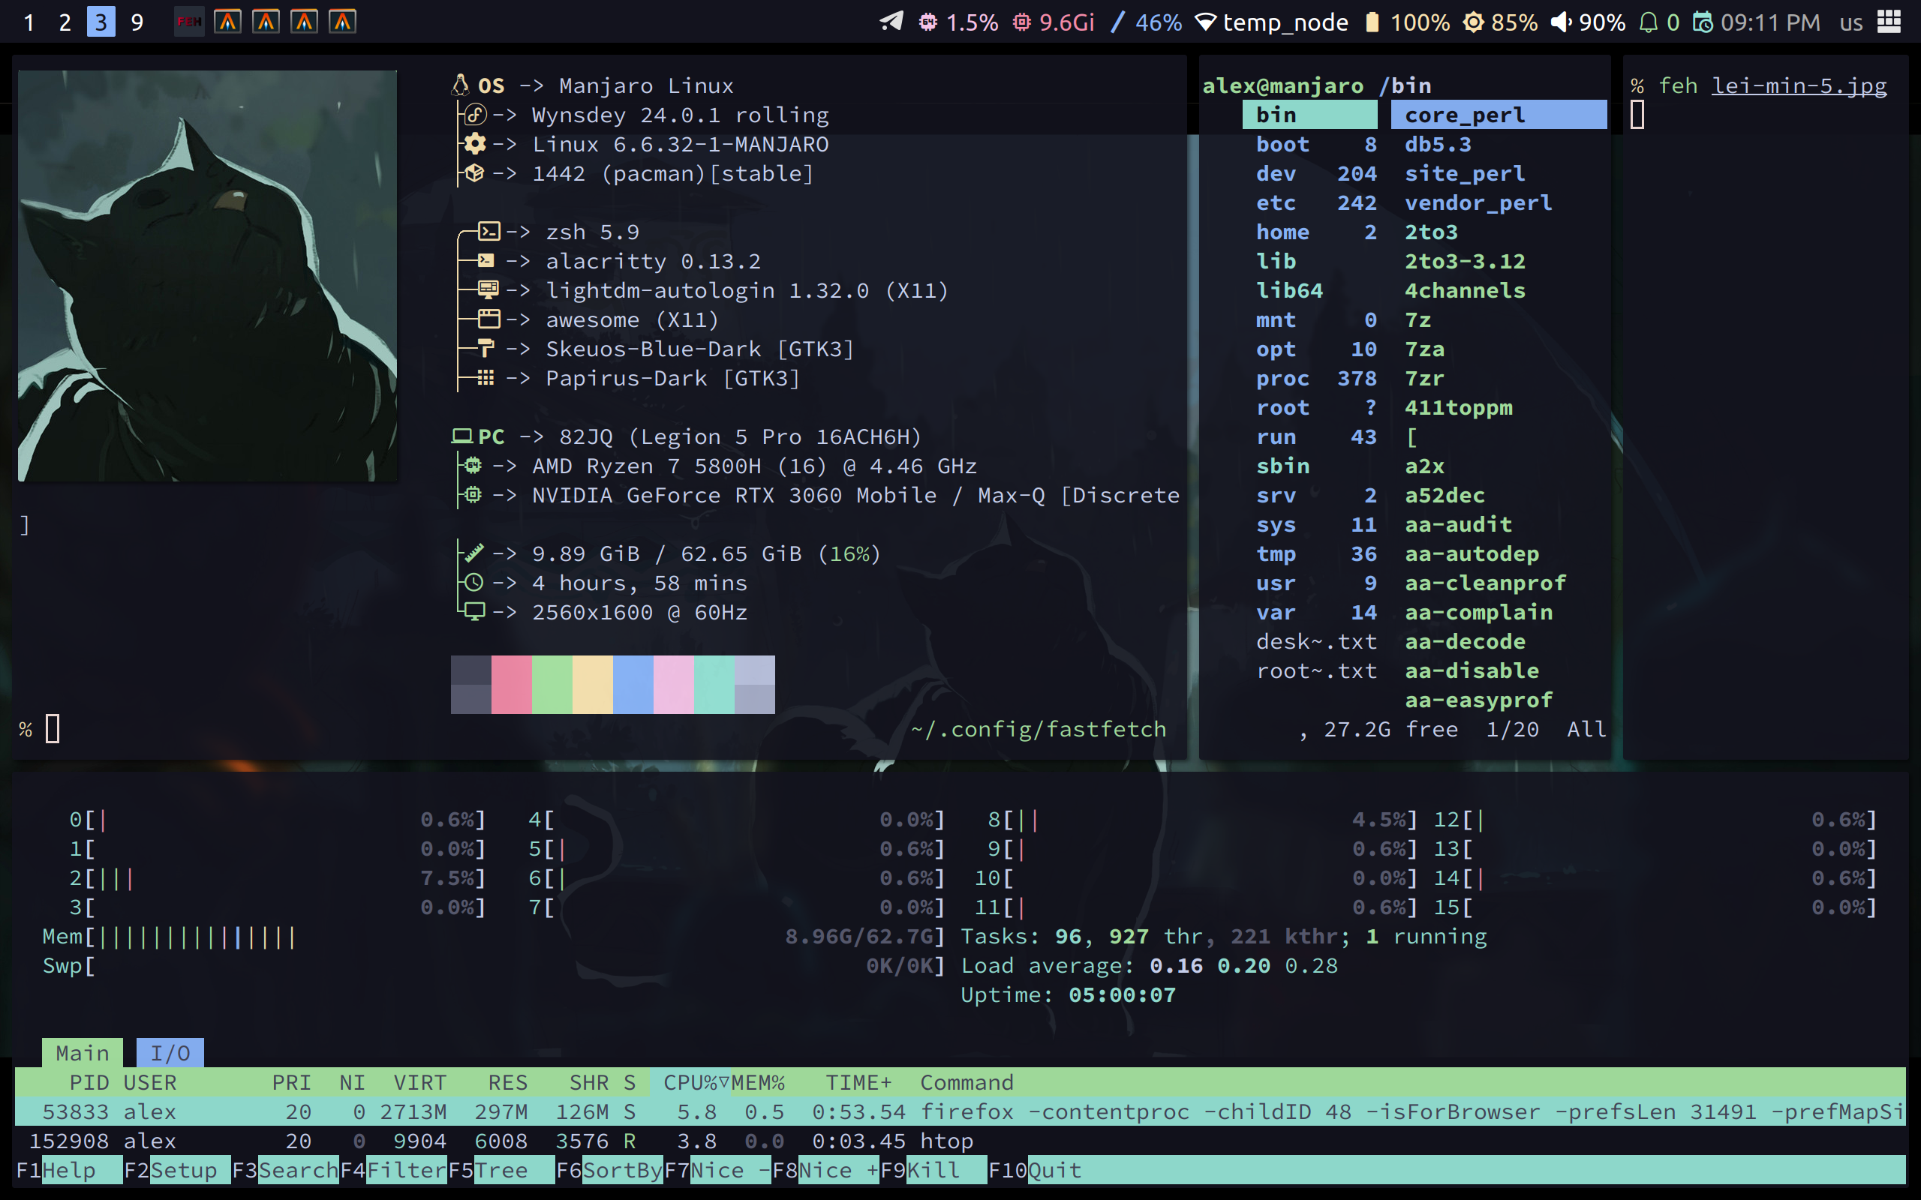The image size is (1921, 1200).
Task: Switch to workspace tag 9
Action: coord(137,22)
